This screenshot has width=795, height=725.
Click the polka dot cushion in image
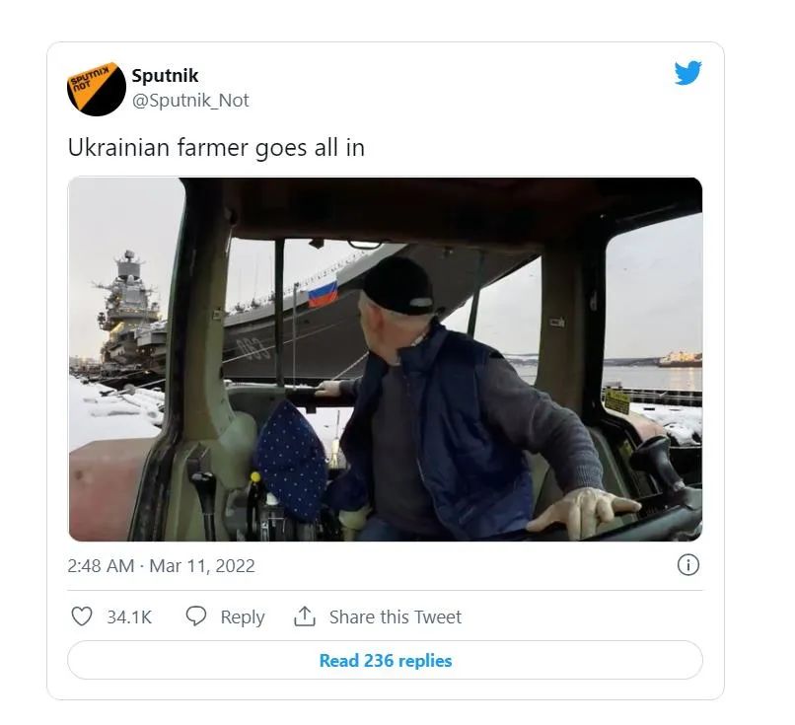click(x=291, y=460)
